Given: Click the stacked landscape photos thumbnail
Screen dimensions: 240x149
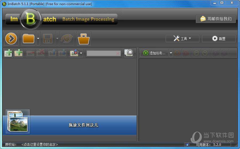Looking at the screenshot, I should pos(18,121).
